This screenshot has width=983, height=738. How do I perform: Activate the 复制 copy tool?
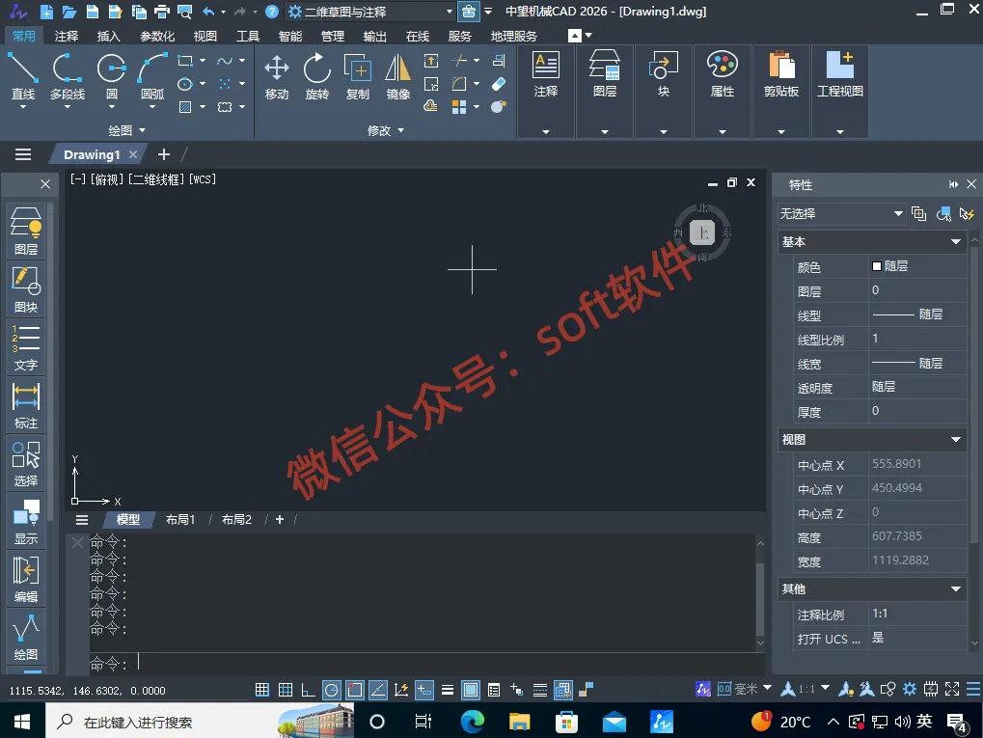point(358,76)
